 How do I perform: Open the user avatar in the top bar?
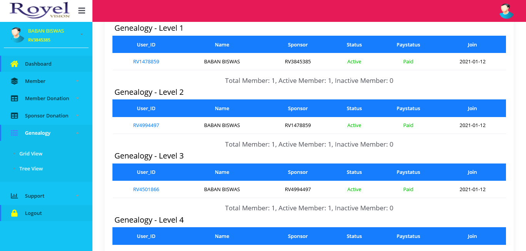point(506,11)
